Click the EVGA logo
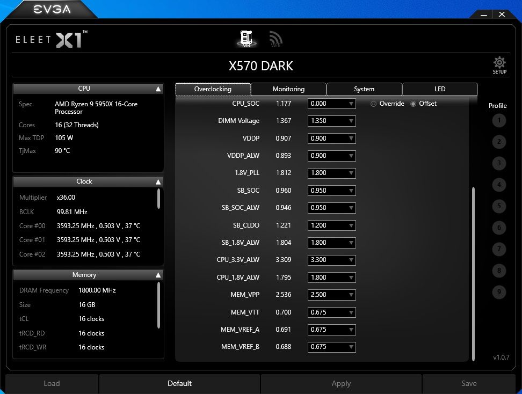Screen dimensions: 522x394 coord(52,9)
